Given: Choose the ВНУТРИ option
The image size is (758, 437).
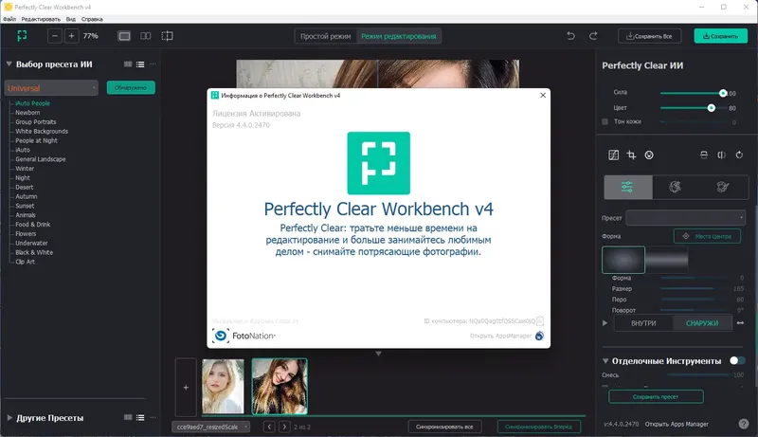Looking at the screenshot, I should pyautogui.click(x=643, y=323).
